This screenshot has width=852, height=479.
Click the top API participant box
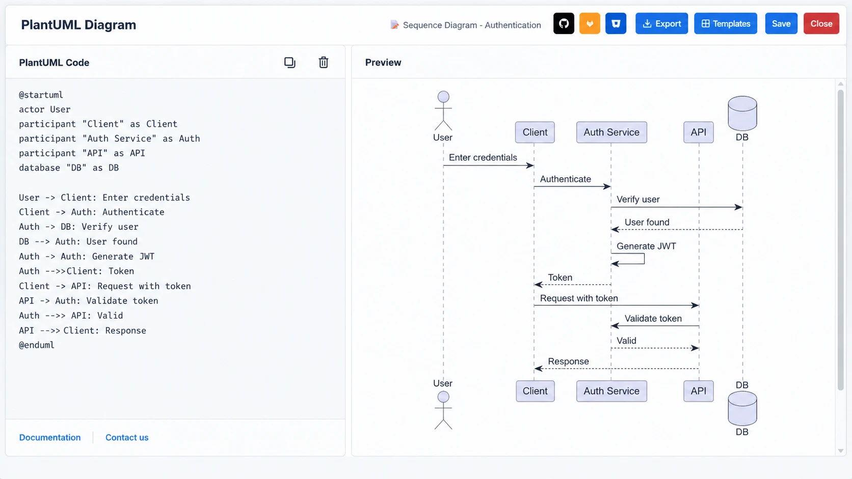tap(699, 132)
